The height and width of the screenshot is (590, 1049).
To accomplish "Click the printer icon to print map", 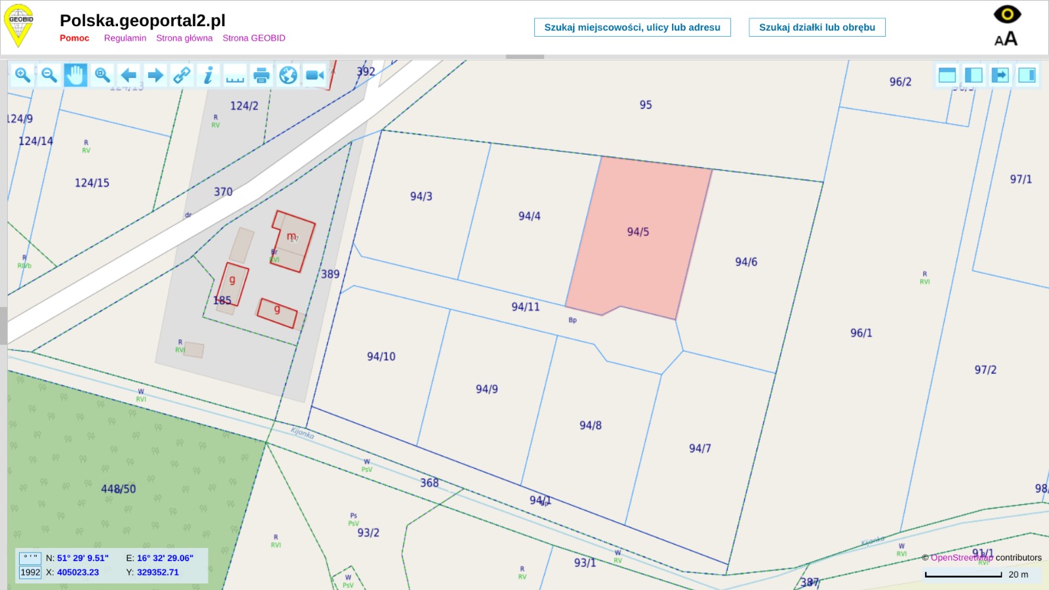I will (x=262, y=75).
